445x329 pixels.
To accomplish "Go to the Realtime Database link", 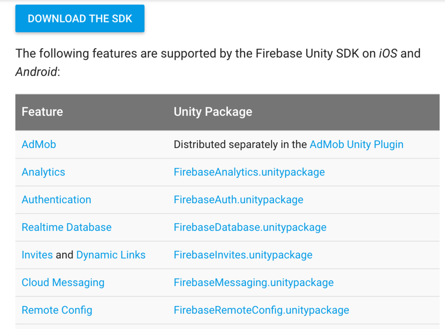I will click(x=66, y=227).
